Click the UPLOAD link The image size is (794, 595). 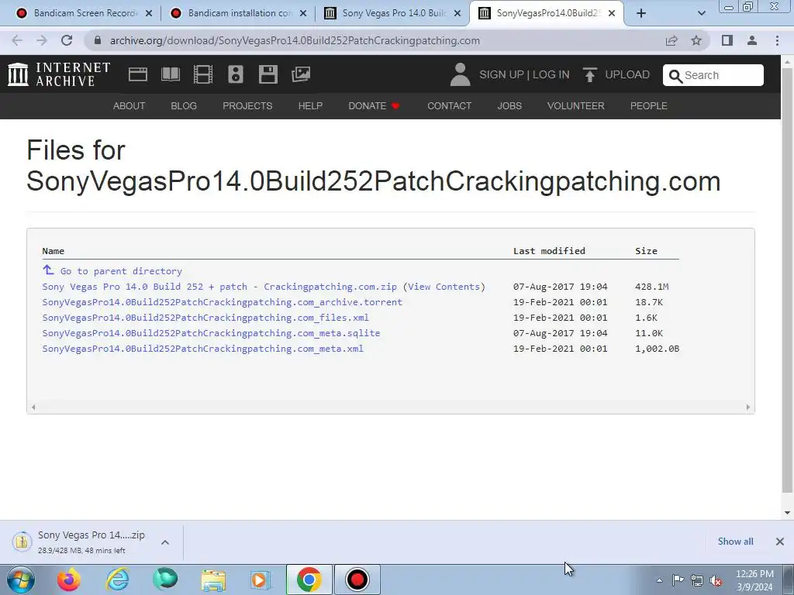[627, 74]
